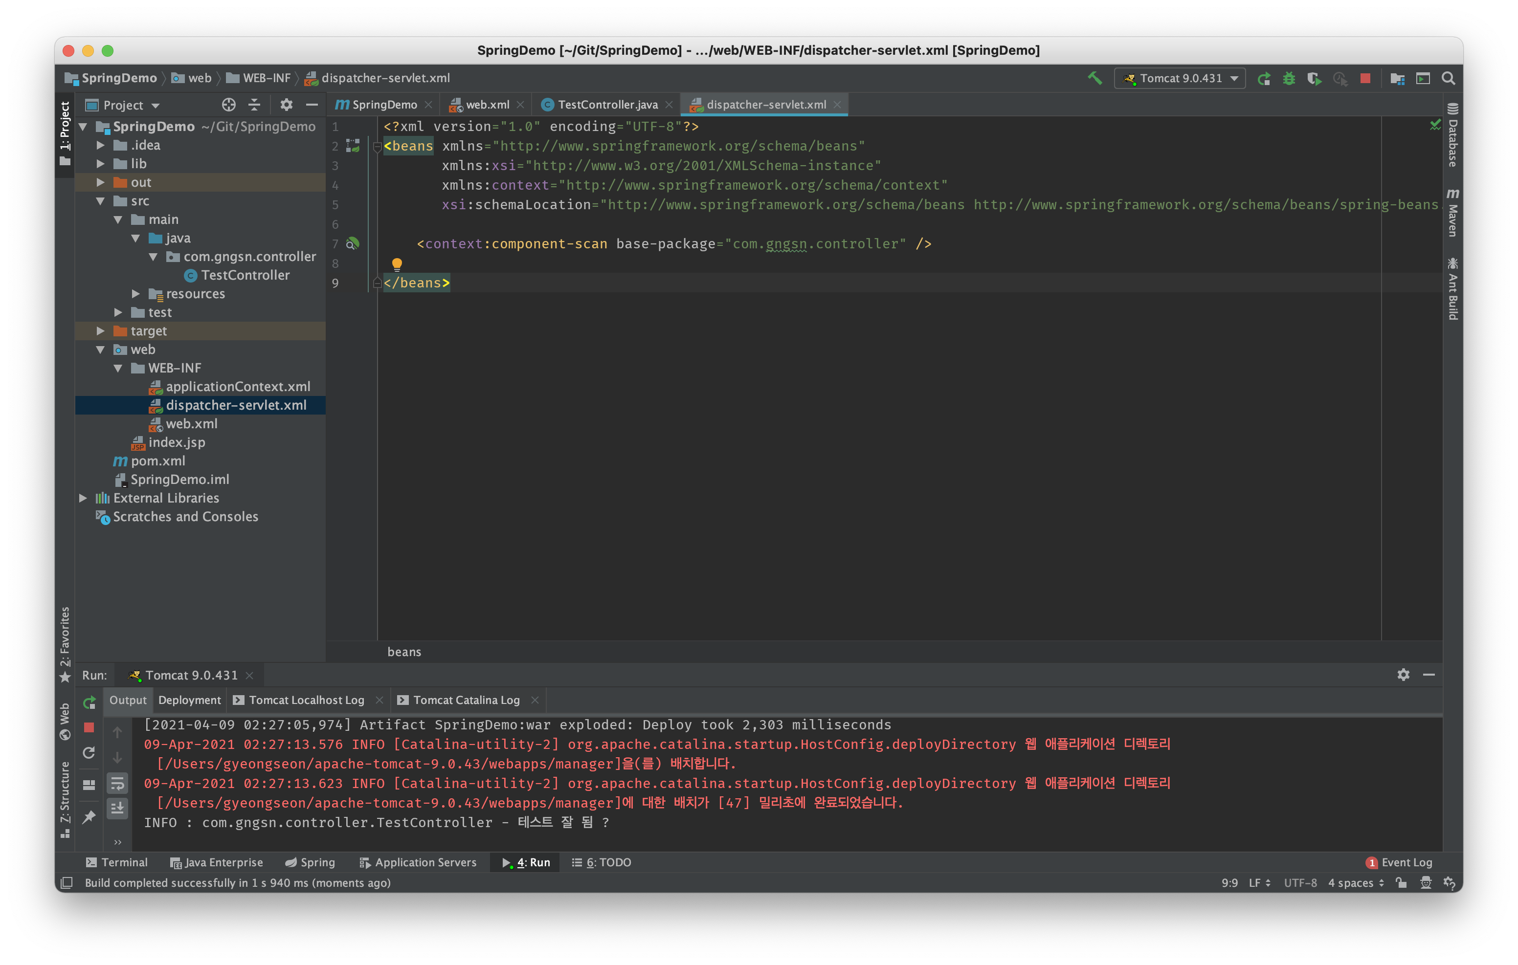Click Locate file crosshair icon in Project panel
Image resolution: width=1518 pixels, height=965 pixels.
[x=229, y=105]
